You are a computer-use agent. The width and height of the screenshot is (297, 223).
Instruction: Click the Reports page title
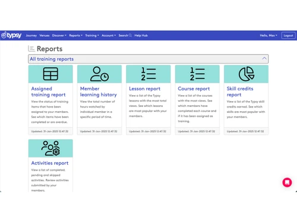pyautogui.click(x=49, y=49)
